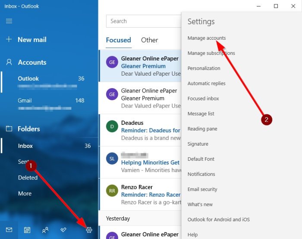Open Manage accounts in Settings
Viewport: 302px width, 239px height.
point(207,38)
